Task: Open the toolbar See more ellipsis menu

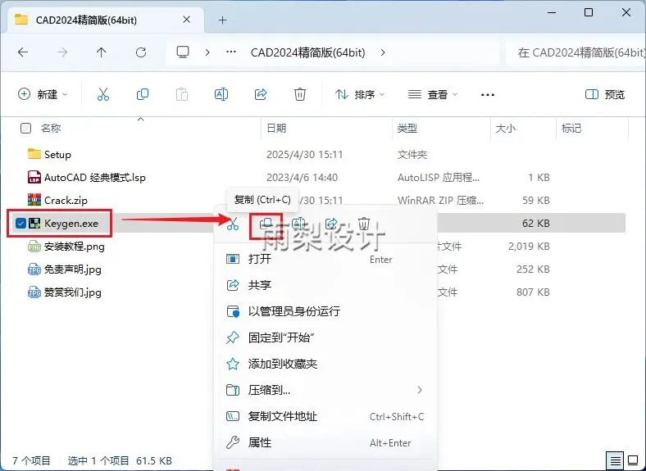Action: point(488,95)
